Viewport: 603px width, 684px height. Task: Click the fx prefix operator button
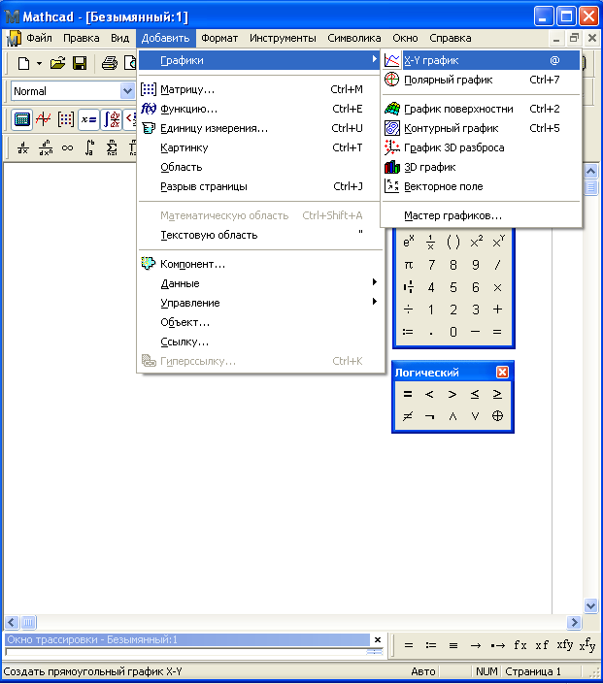520,645
